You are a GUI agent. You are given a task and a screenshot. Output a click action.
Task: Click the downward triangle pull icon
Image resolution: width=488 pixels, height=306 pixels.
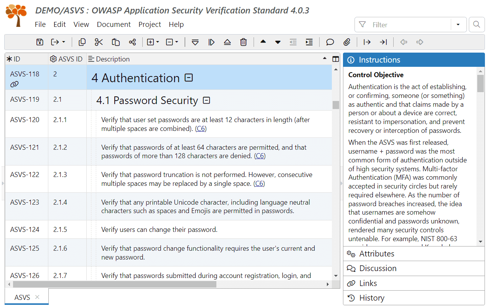tap(195, 42)
